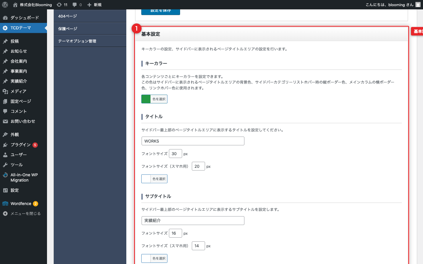
Task: Open the 投稿 menu
Action: pyautogui.click(x=23, y=41)
